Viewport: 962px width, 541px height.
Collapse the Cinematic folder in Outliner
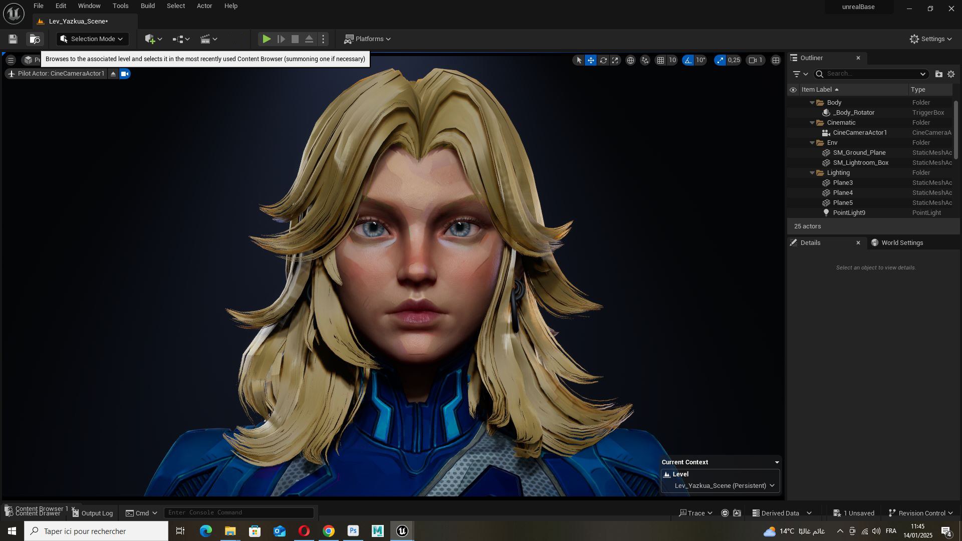click(812, 123)
